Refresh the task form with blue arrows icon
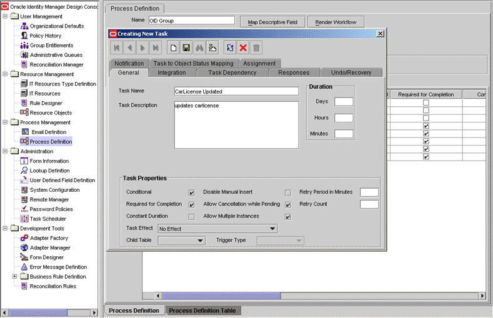The width and height of the screenshot is (493, 318). (230, 48)
